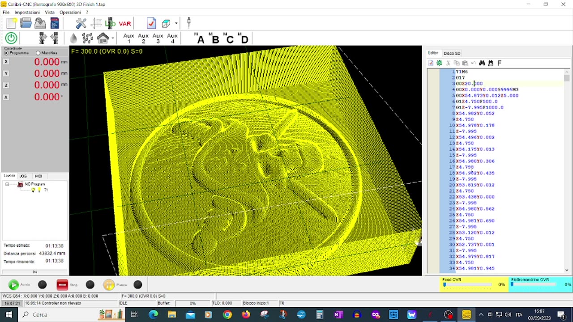Toggle Aux 3 output
The width and height of the screenshot is (573, 322).
click(x=158, y=38)
